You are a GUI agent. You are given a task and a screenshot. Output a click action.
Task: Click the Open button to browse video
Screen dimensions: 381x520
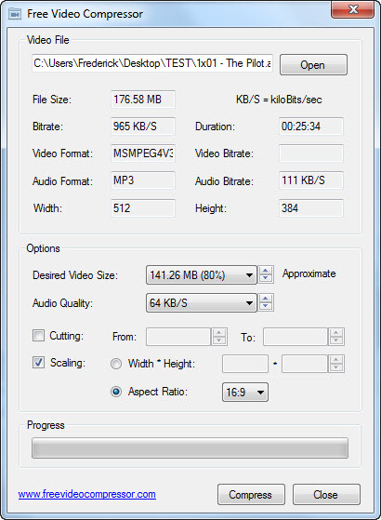[313, 65]
